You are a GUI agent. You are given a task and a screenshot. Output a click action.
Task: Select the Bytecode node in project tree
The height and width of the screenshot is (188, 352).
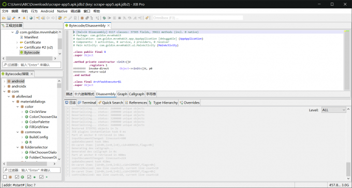[32, 52]
